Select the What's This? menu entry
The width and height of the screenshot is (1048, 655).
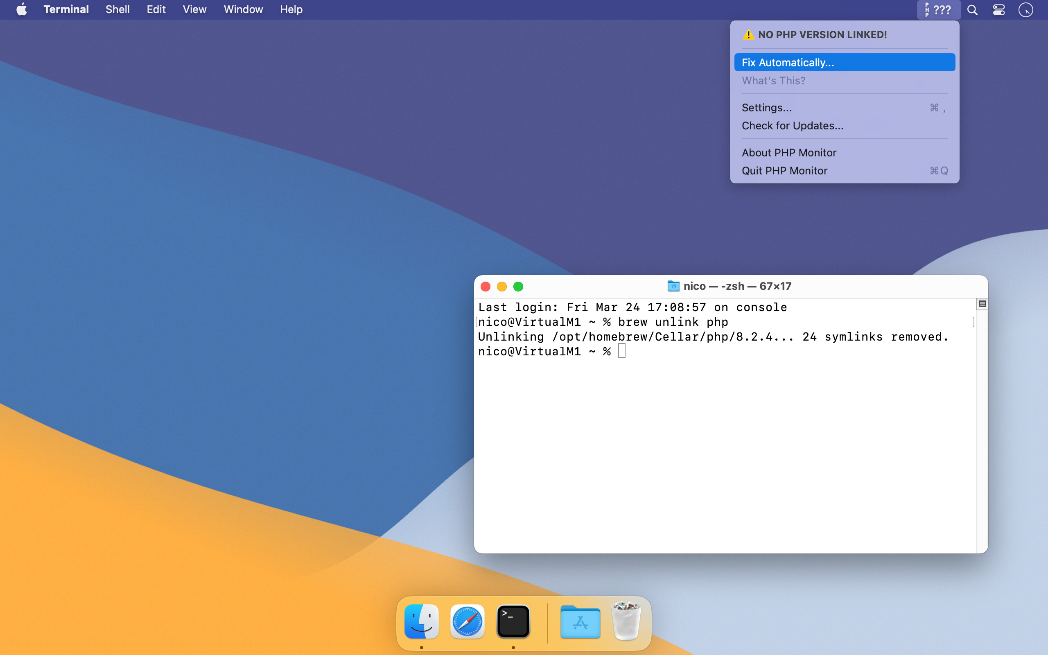[x=845, y=81]
